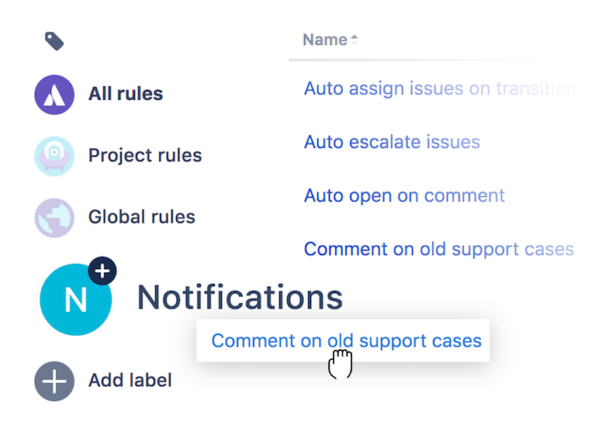Click the Name column header text
Image resolution: width=616 pixels, height=432 pixels.
point(324,40)
